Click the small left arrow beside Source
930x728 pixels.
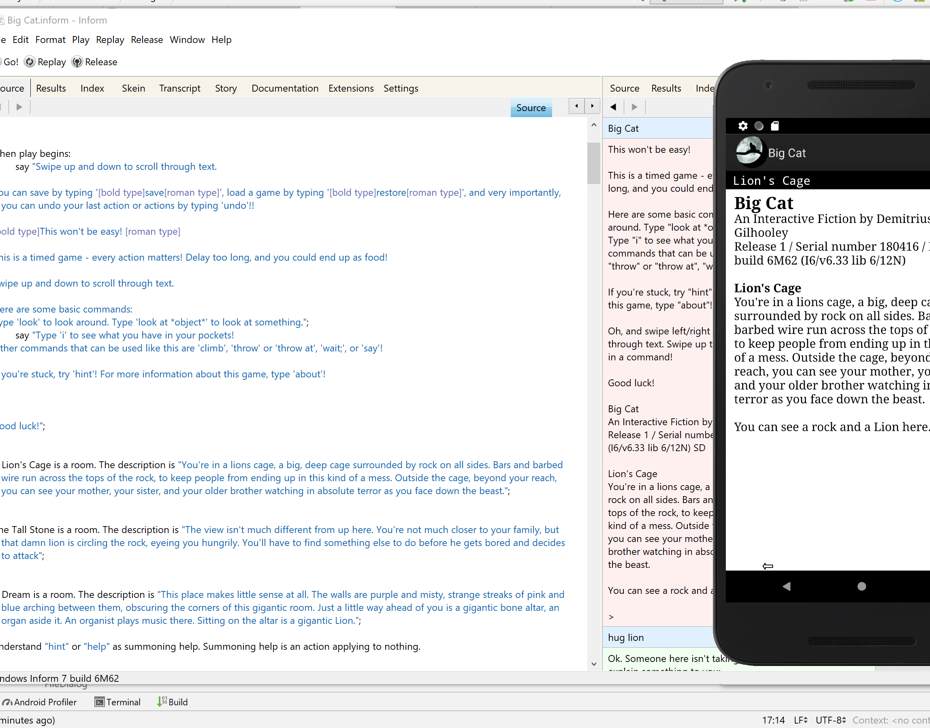pos(576,106)
